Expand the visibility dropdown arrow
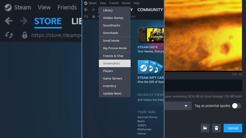The image size is (246, 138). pos(186,106)
